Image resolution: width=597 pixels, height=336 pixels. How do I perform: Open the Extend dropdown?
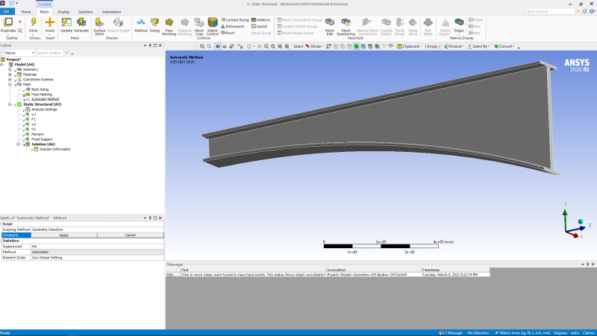pos(454,46)
